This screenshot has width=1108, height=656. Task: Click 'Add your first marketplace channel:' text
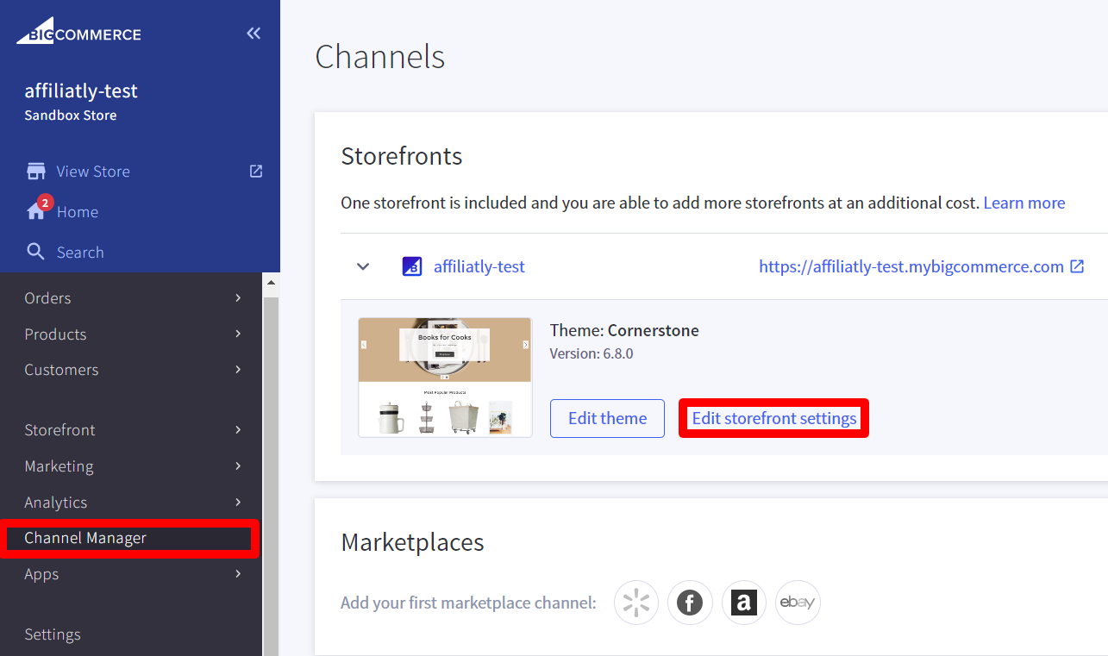pyautogui.click(x=468, y=603)
